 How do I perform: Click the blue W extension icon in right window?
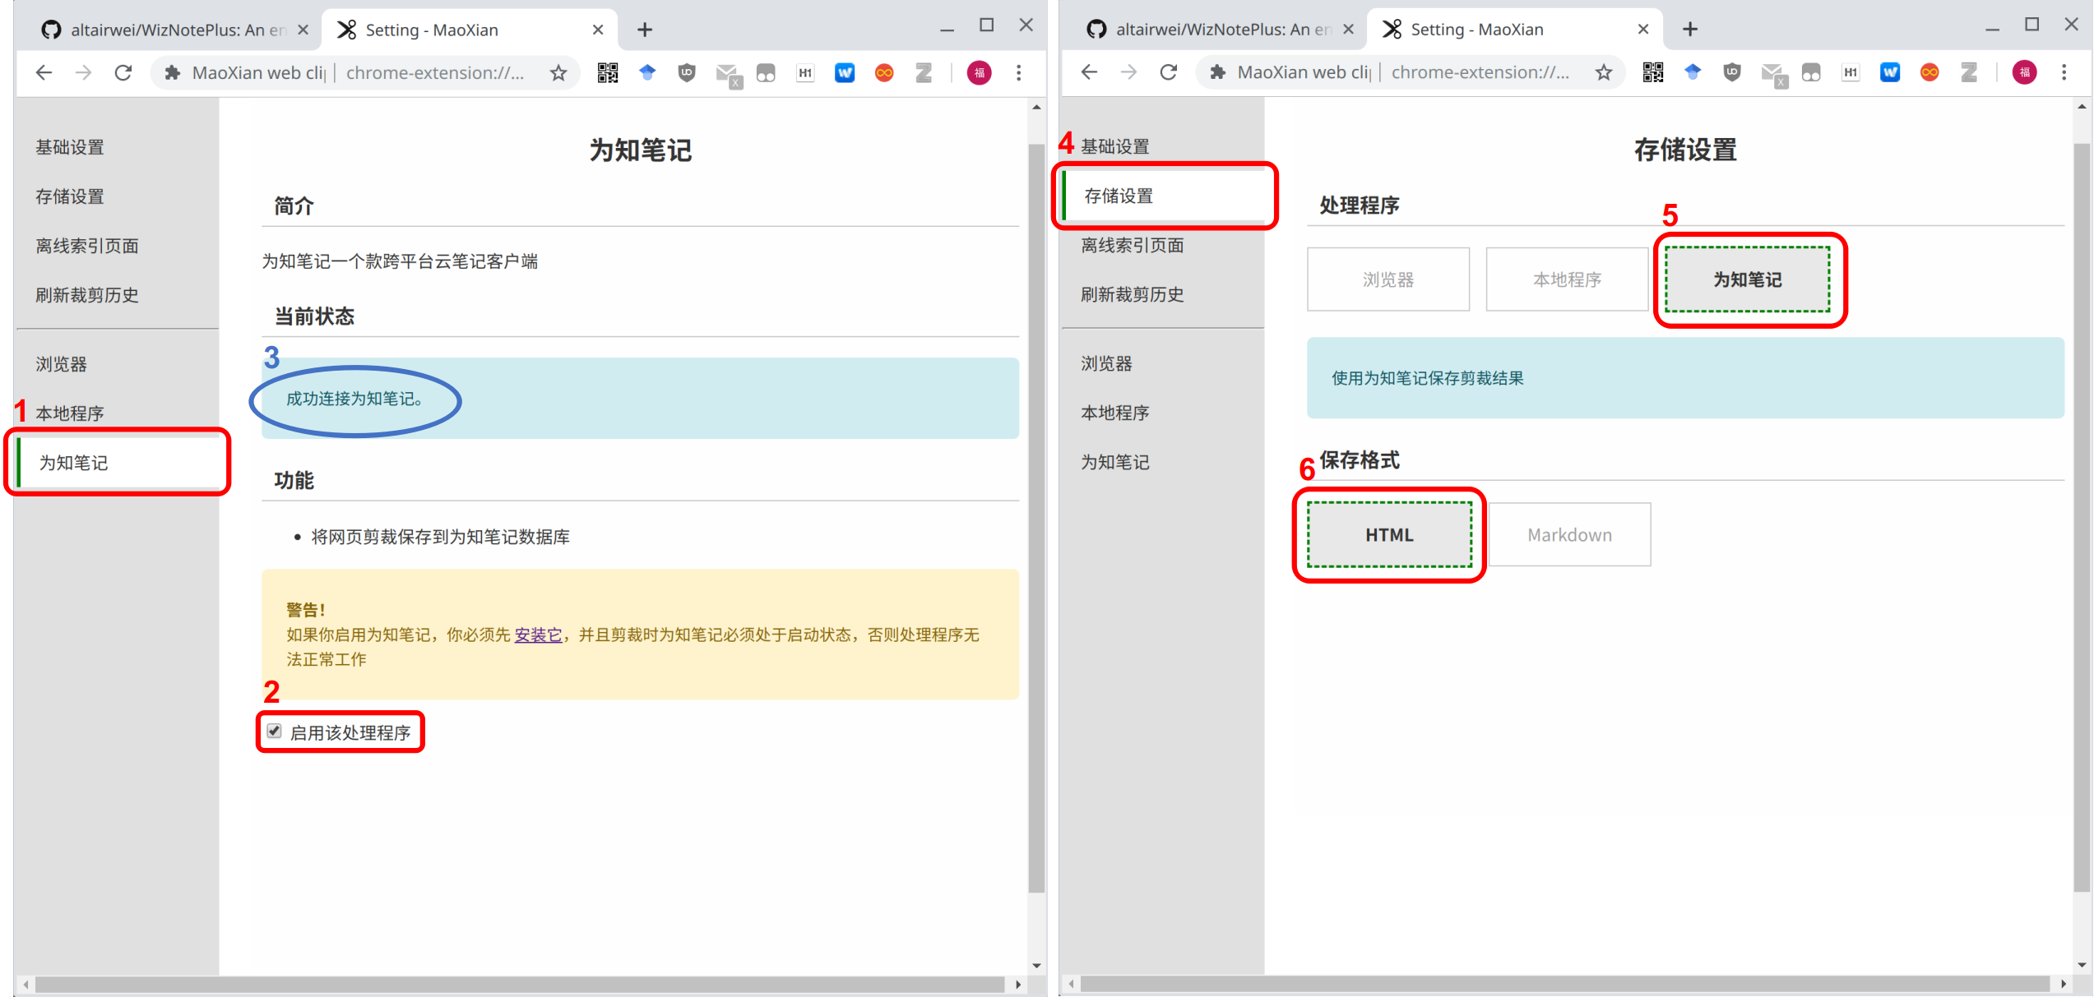click(x=1890, y=72)
